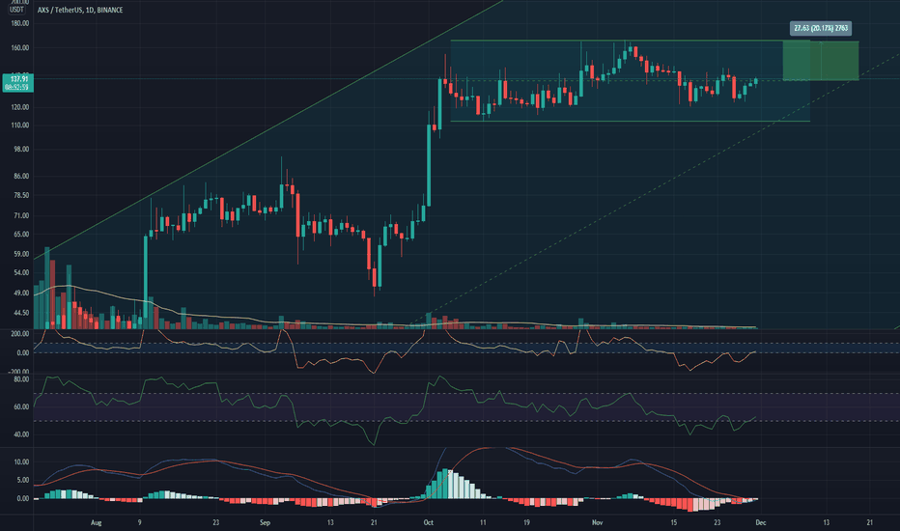This screenshot has height=531, width=900.
Task: Click the 10.00 MACD scale label
Action: (x=21, y=462)
